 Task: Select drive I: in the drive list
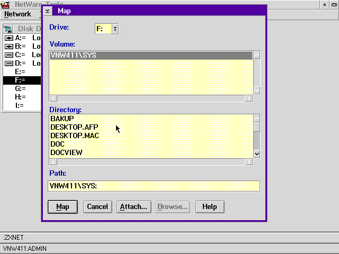click(22, 106)
